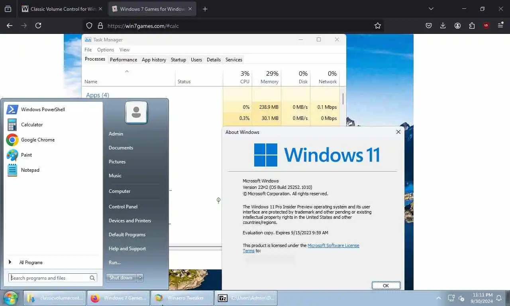
Task: Open volume tray icon
Action: pos(462,298)
